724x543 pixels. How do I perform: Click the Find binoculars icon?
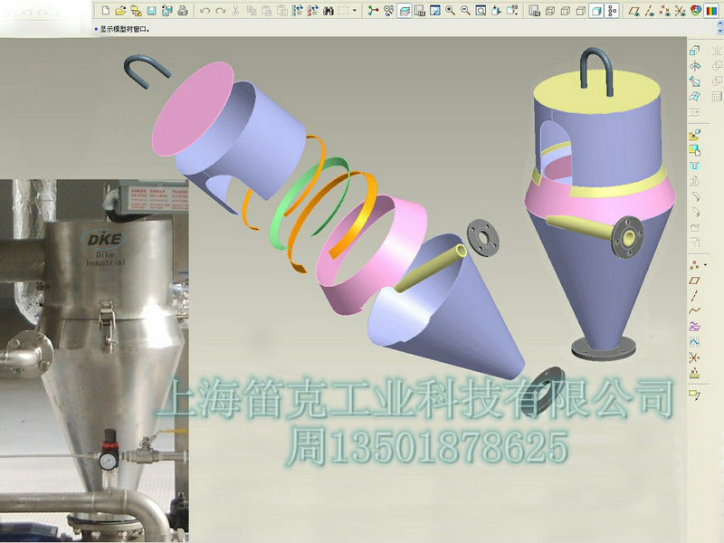[328, 11]
